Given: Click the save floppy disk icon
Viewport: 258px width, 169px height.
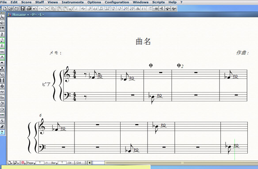Looking at the screenshot, I should coord(23,8).
